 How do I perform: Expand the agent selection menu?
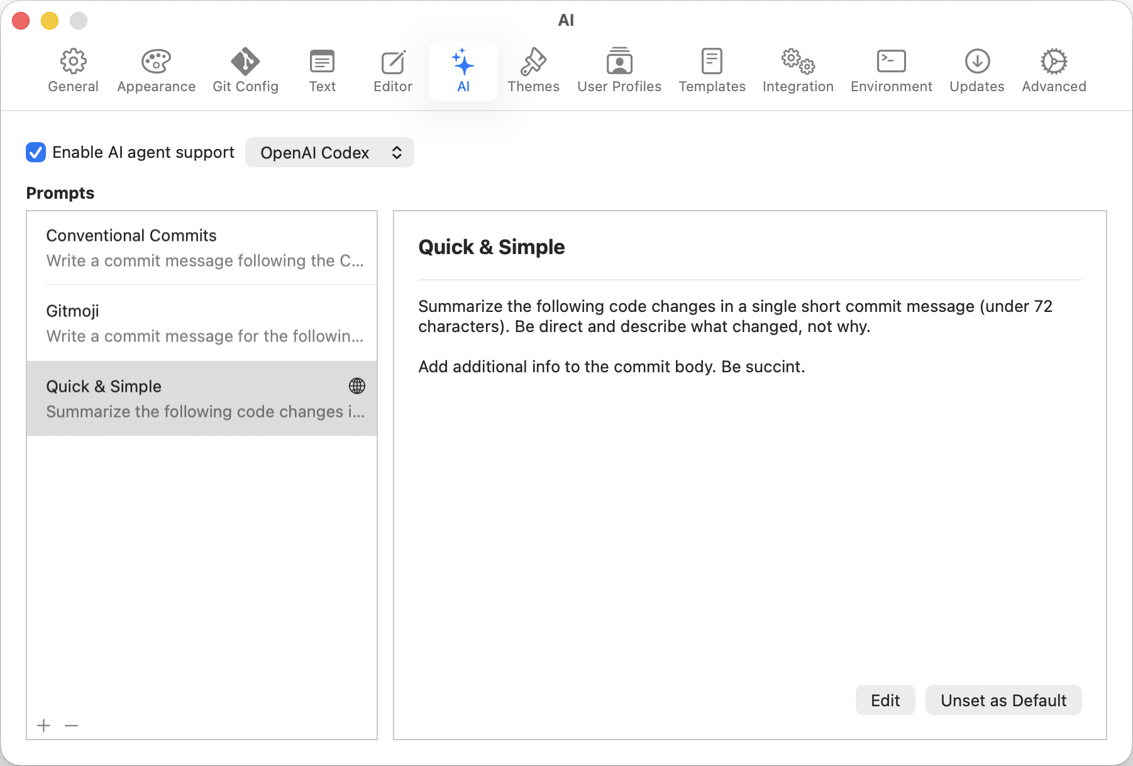329,152
